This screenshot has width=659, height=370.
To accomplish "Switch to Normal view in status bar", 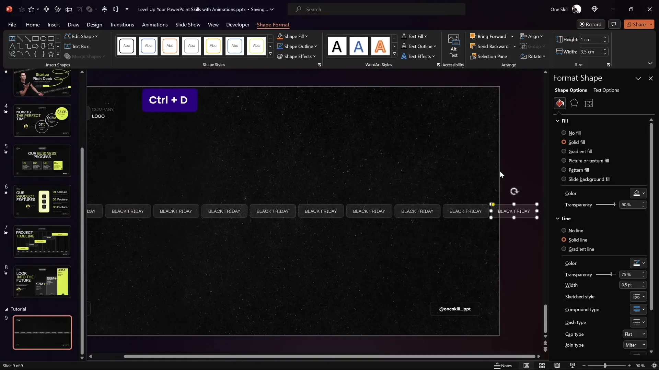I will click(526, 366).
